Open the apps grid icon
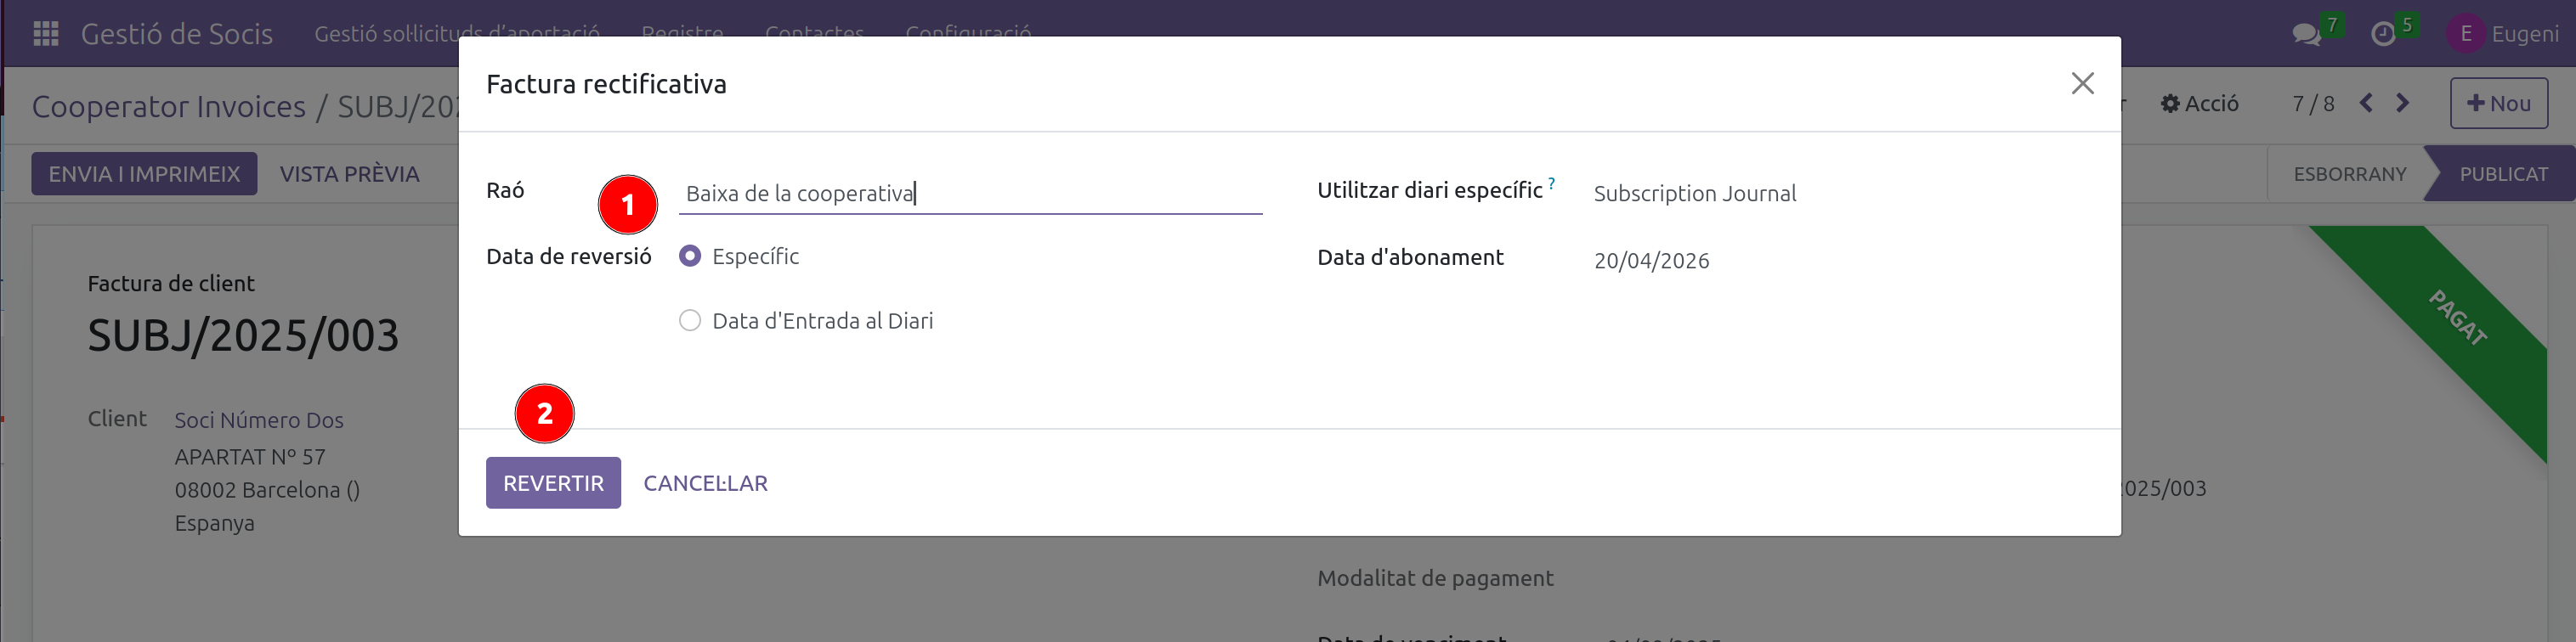2576x642 pixels. tap(44, 33)
